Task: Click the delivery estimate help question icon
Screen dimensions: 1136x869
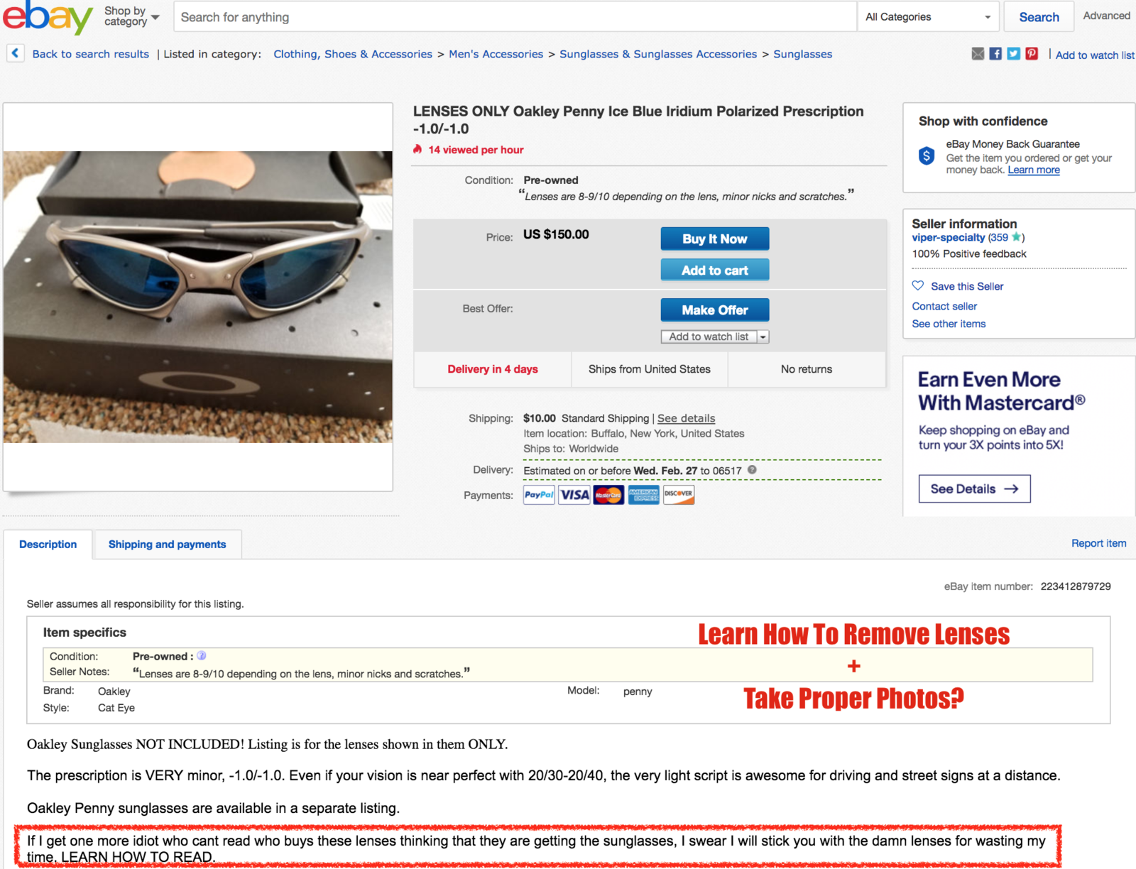Action: 752,470
